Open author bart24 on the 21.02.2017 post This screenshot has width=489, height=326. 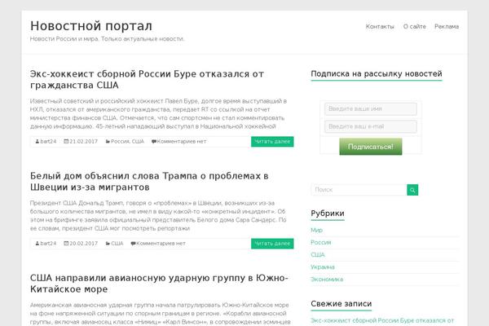[48, 141]
